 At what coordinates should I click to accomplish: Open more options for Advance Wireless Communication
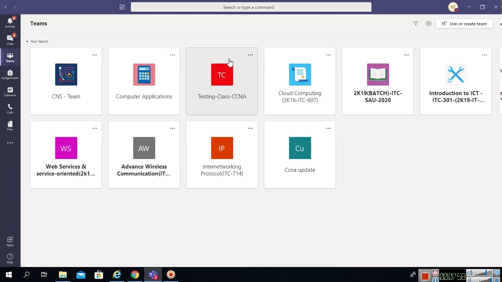173,128
